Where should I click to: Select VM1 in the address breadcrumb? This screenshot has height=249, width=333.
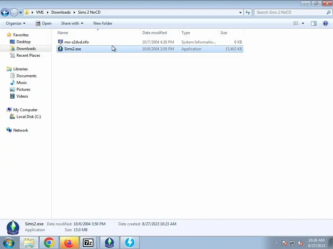[40, 12]
